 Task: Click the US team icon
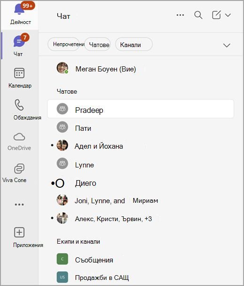[x=62, y=277]
